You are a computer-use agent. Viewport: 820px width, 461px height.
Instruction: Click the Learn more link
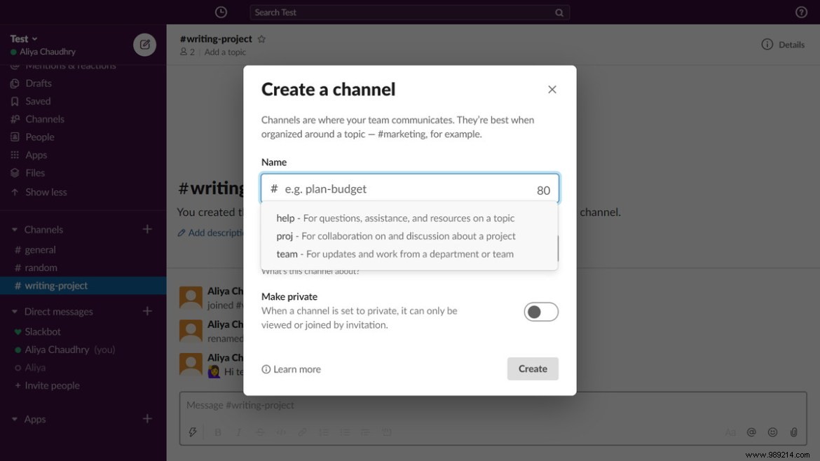point(296,369)
